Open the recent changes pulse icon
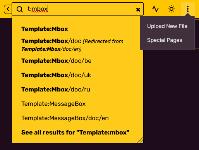This screenshot has height=150, width=199. point(155,9)
